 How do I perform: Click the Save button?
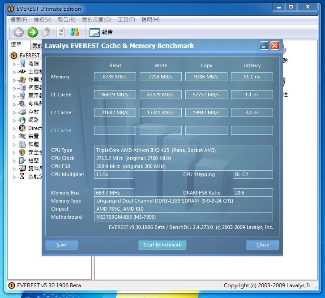pos(62,245)
